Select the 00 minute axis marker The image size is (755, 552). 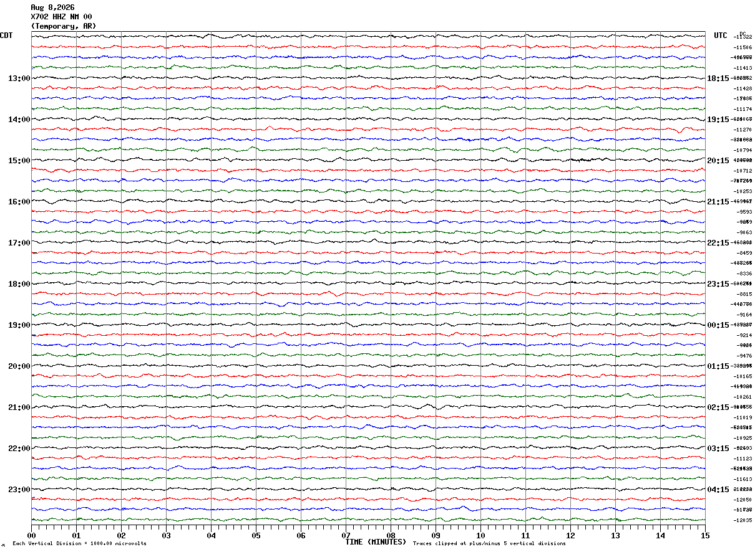[31, 535]
